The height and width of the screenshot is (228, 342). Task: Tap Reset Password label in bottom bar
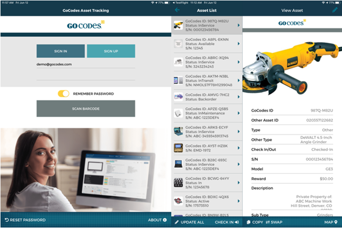click(x=28, y=220)
